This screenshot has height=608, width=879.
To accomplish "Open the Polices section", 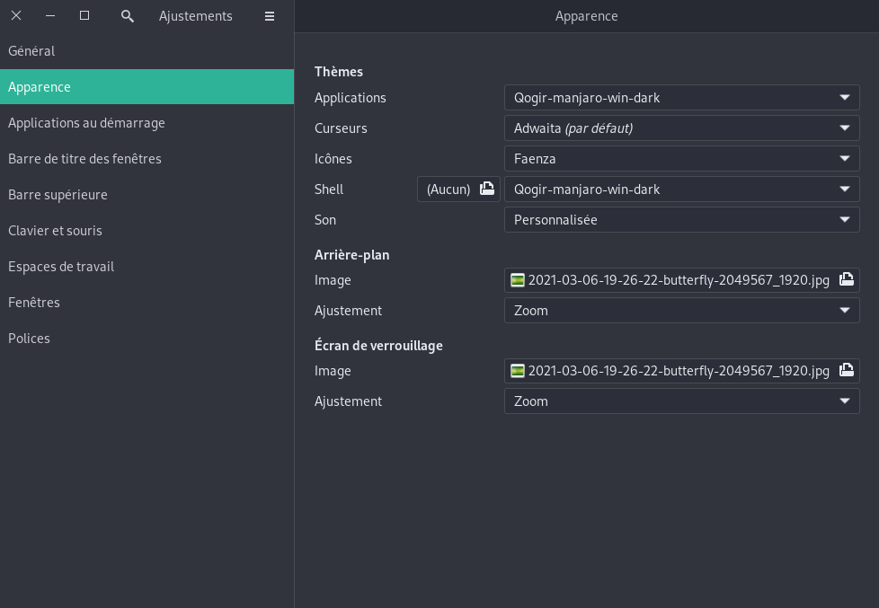I will pos(146,338).
